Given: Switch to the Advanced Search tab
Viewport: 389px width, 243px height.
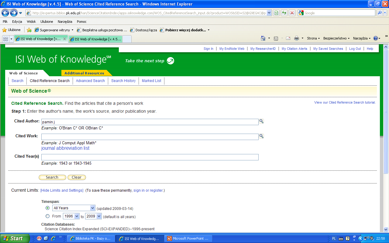Looking at the screenshot, I should pos(90,81).
